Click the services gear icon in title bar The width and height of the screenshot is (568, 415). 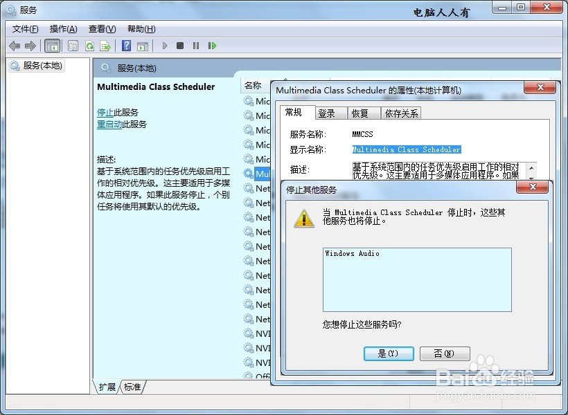(11, 10)
